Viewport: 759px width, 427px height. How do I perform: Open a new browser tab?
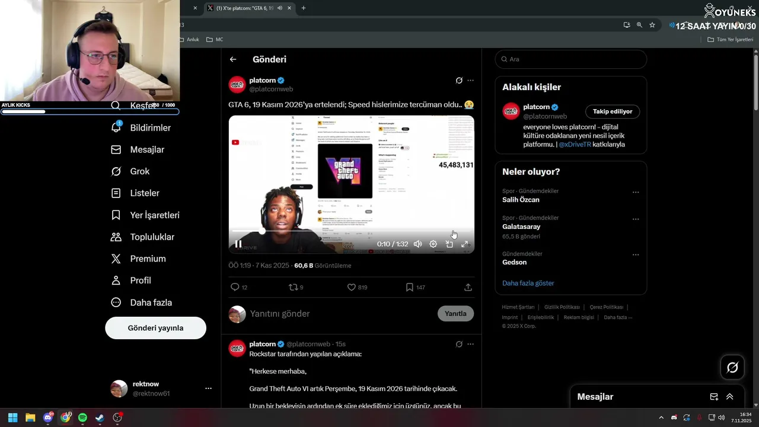pos(304,8)
